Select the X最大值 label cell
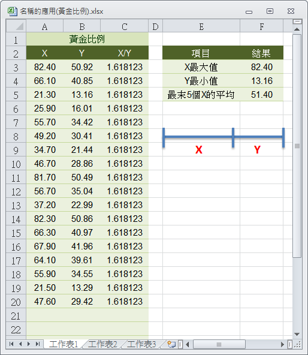Image resolution: width=308 pixels, height=355 pixels. point(201,67)
